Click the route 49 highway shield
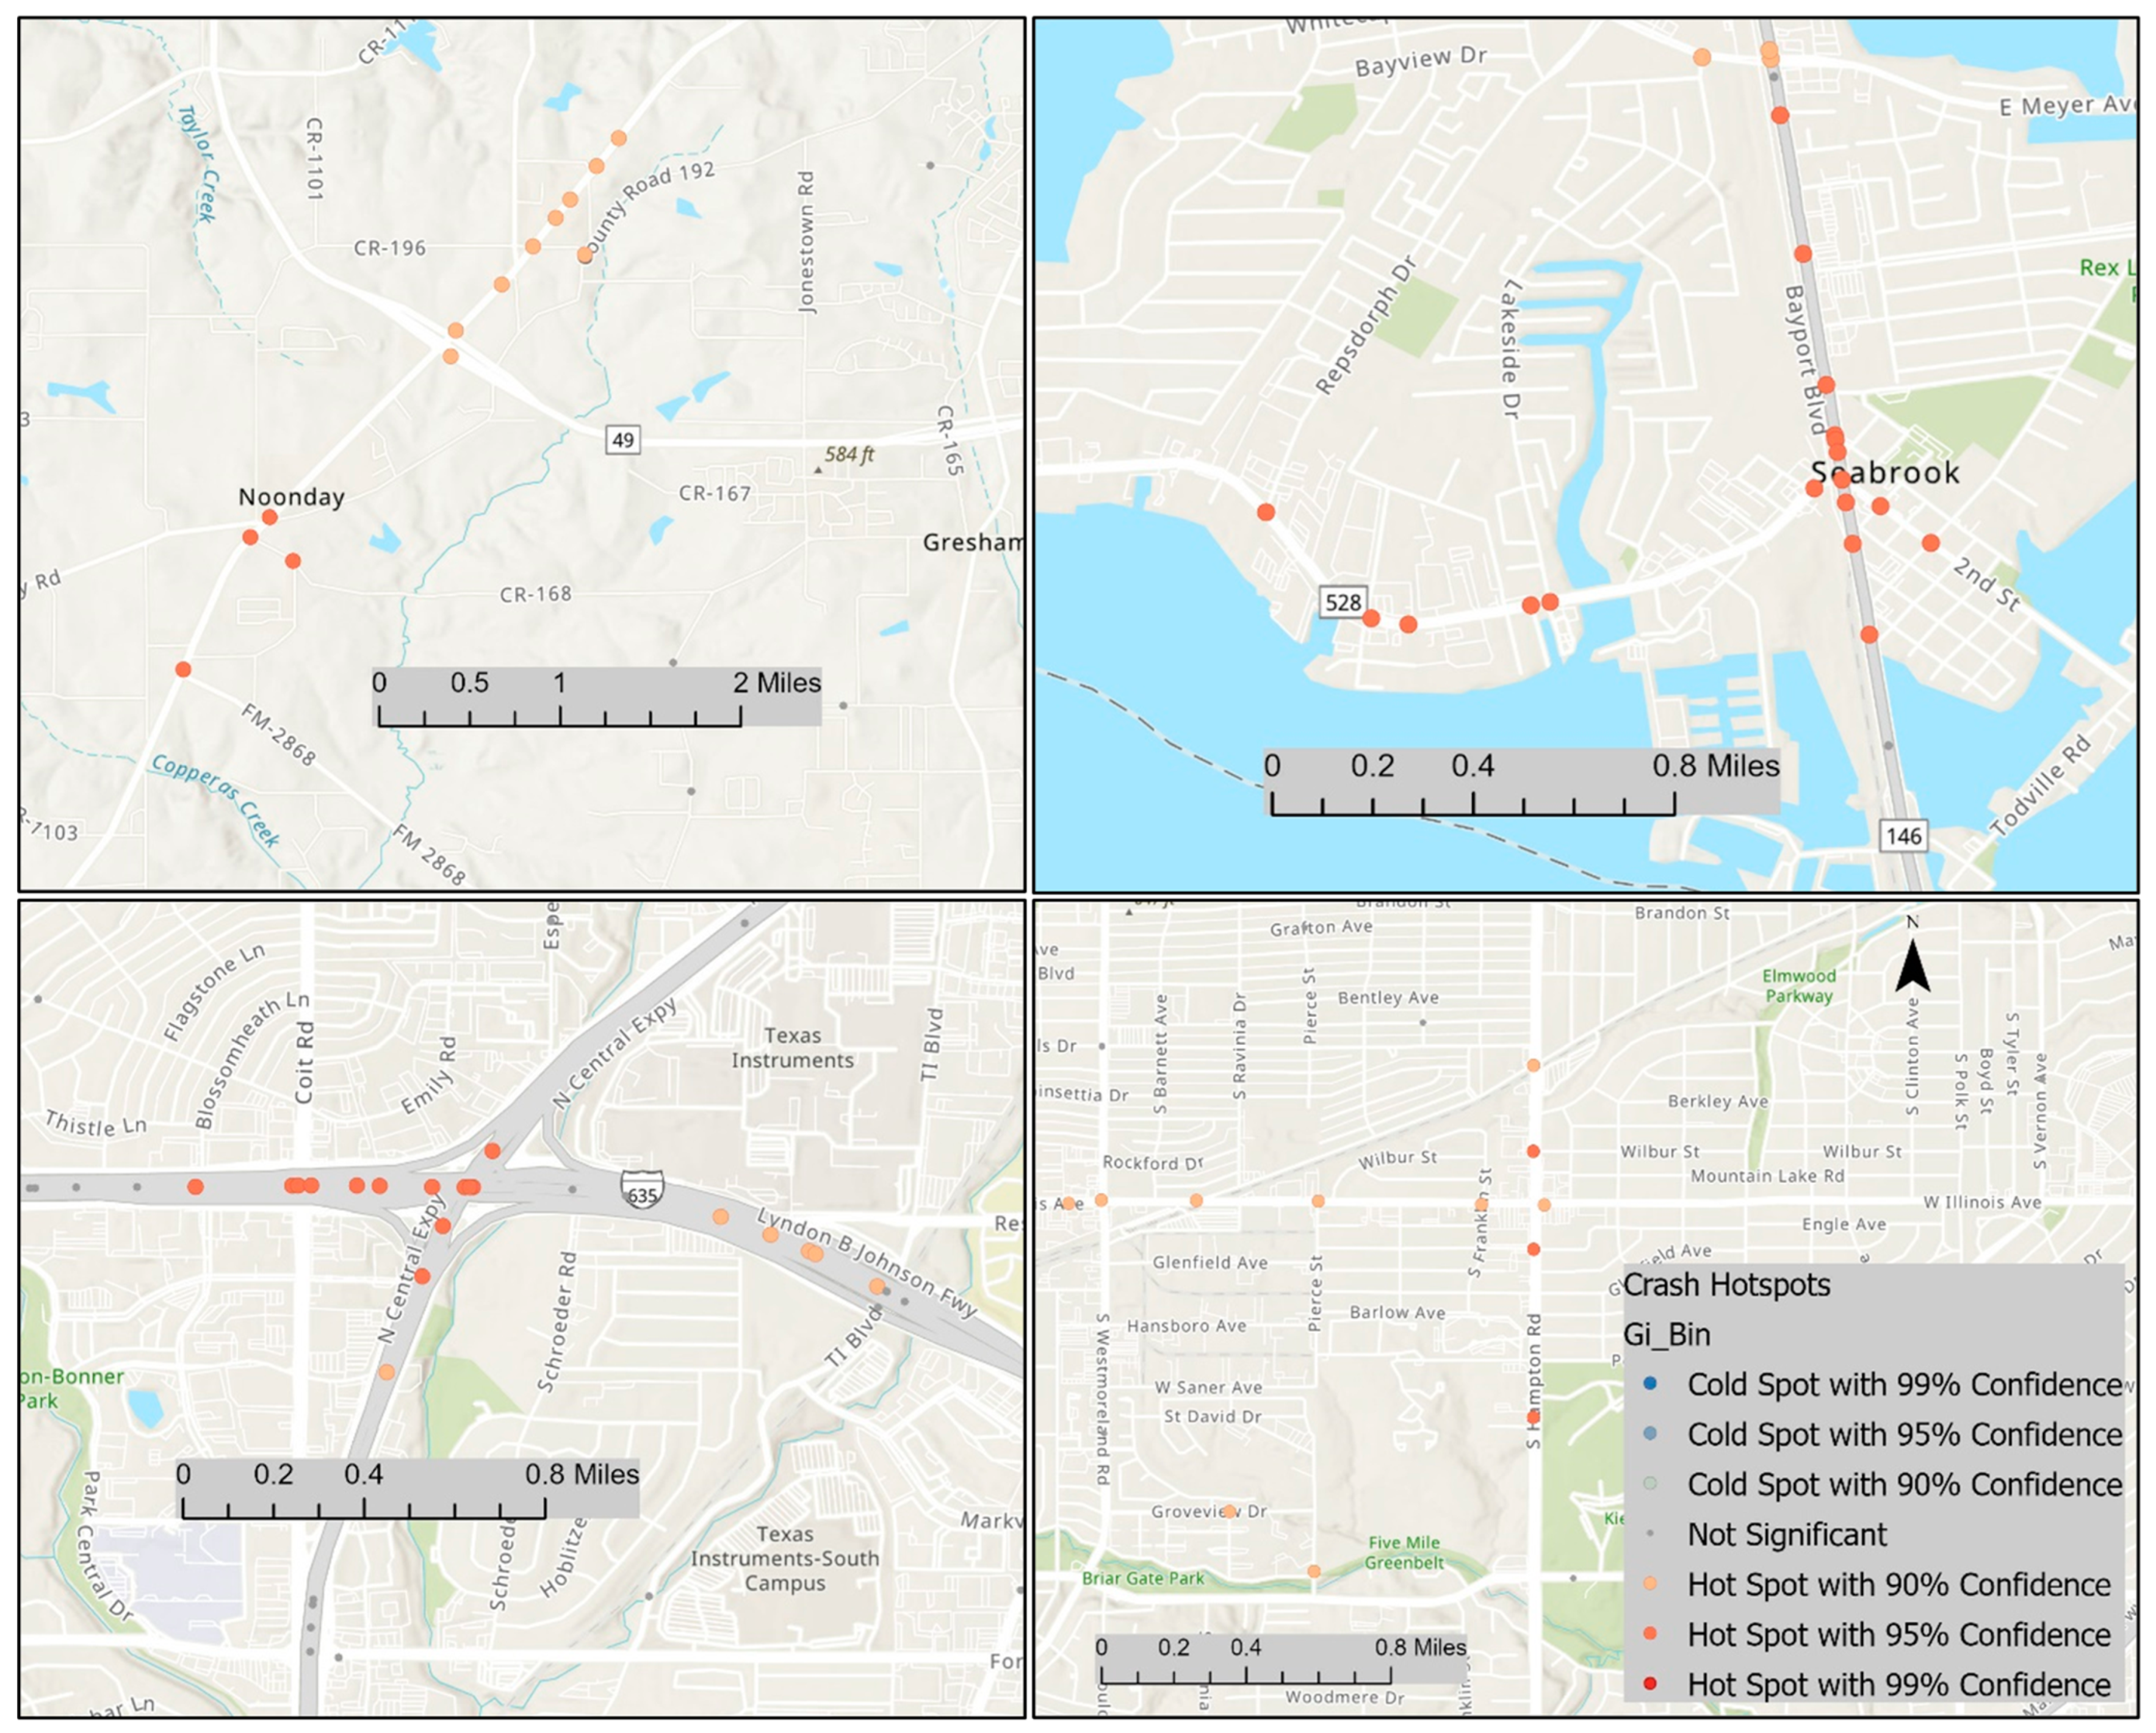Viewport: 2156px width, 1733px height. point(622,440)
